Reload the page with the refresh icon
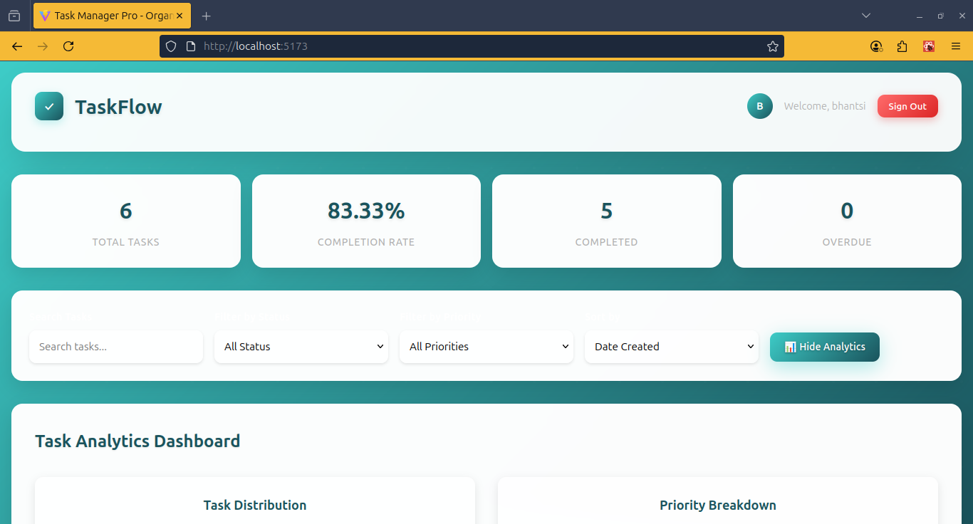This screenshot has height=524, width=973. click(68, 46)
